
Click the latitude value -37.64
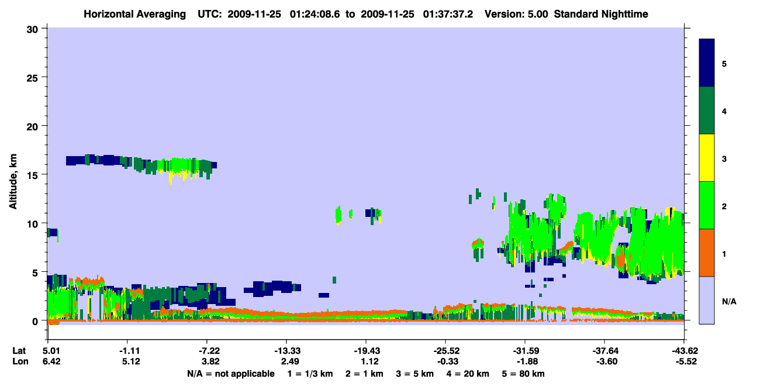pos(604,351)
